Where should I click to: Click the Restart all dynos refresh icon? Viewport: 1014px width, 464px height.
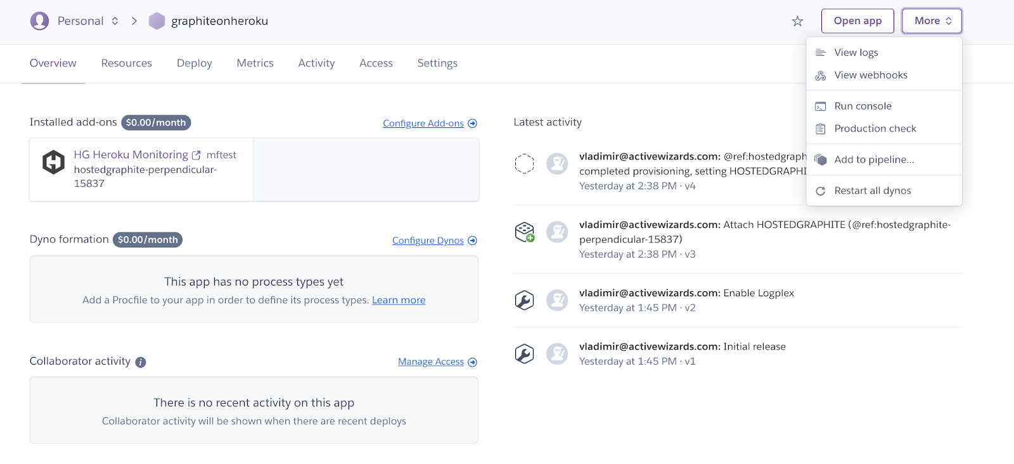pos(821,191)
